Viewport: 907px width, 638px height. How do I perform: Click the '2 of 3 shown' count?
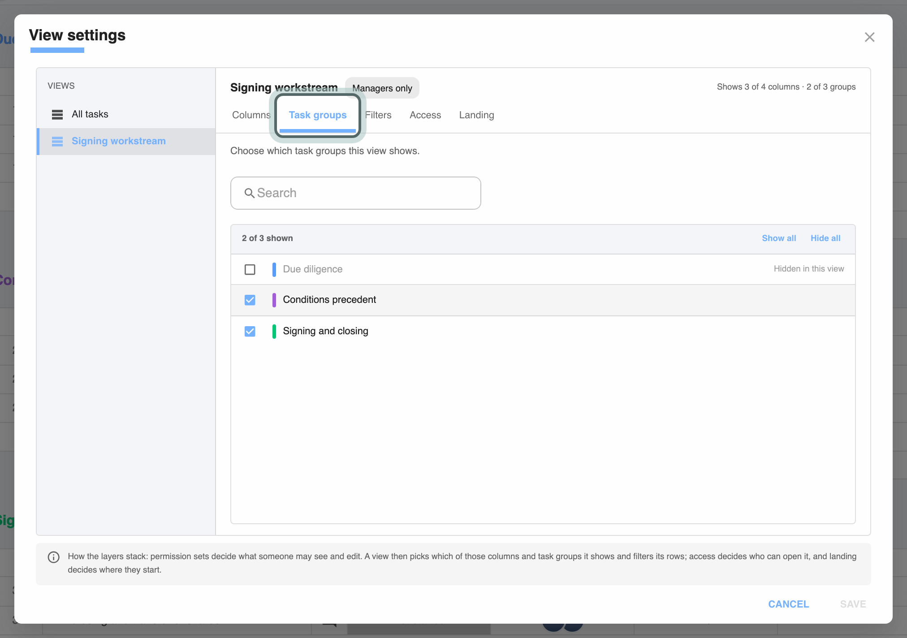click(268, 238)
